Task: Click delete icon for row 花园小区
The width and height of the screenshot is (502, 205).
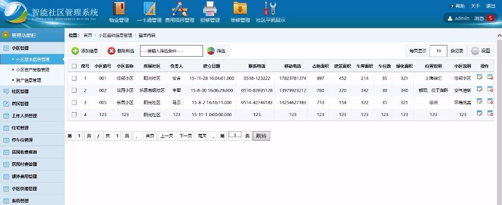Action: (x=490, y=90)
